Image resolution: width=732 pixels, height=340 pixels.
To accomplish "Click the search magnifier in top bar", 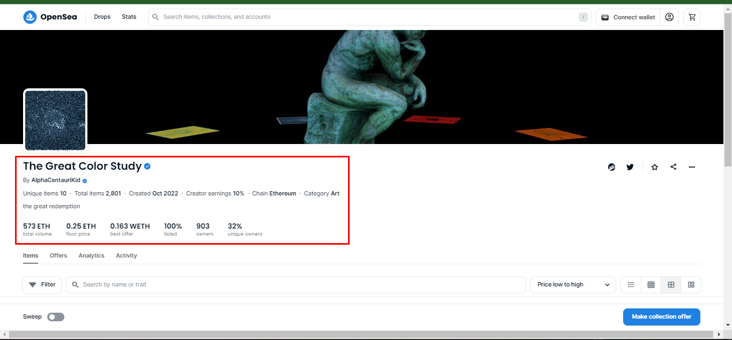I will click(156, 17).
